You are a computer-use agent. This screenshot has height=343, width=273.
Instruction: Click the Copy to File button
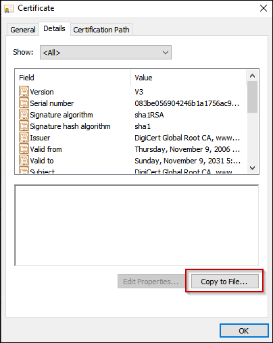(x=225, y=282)
